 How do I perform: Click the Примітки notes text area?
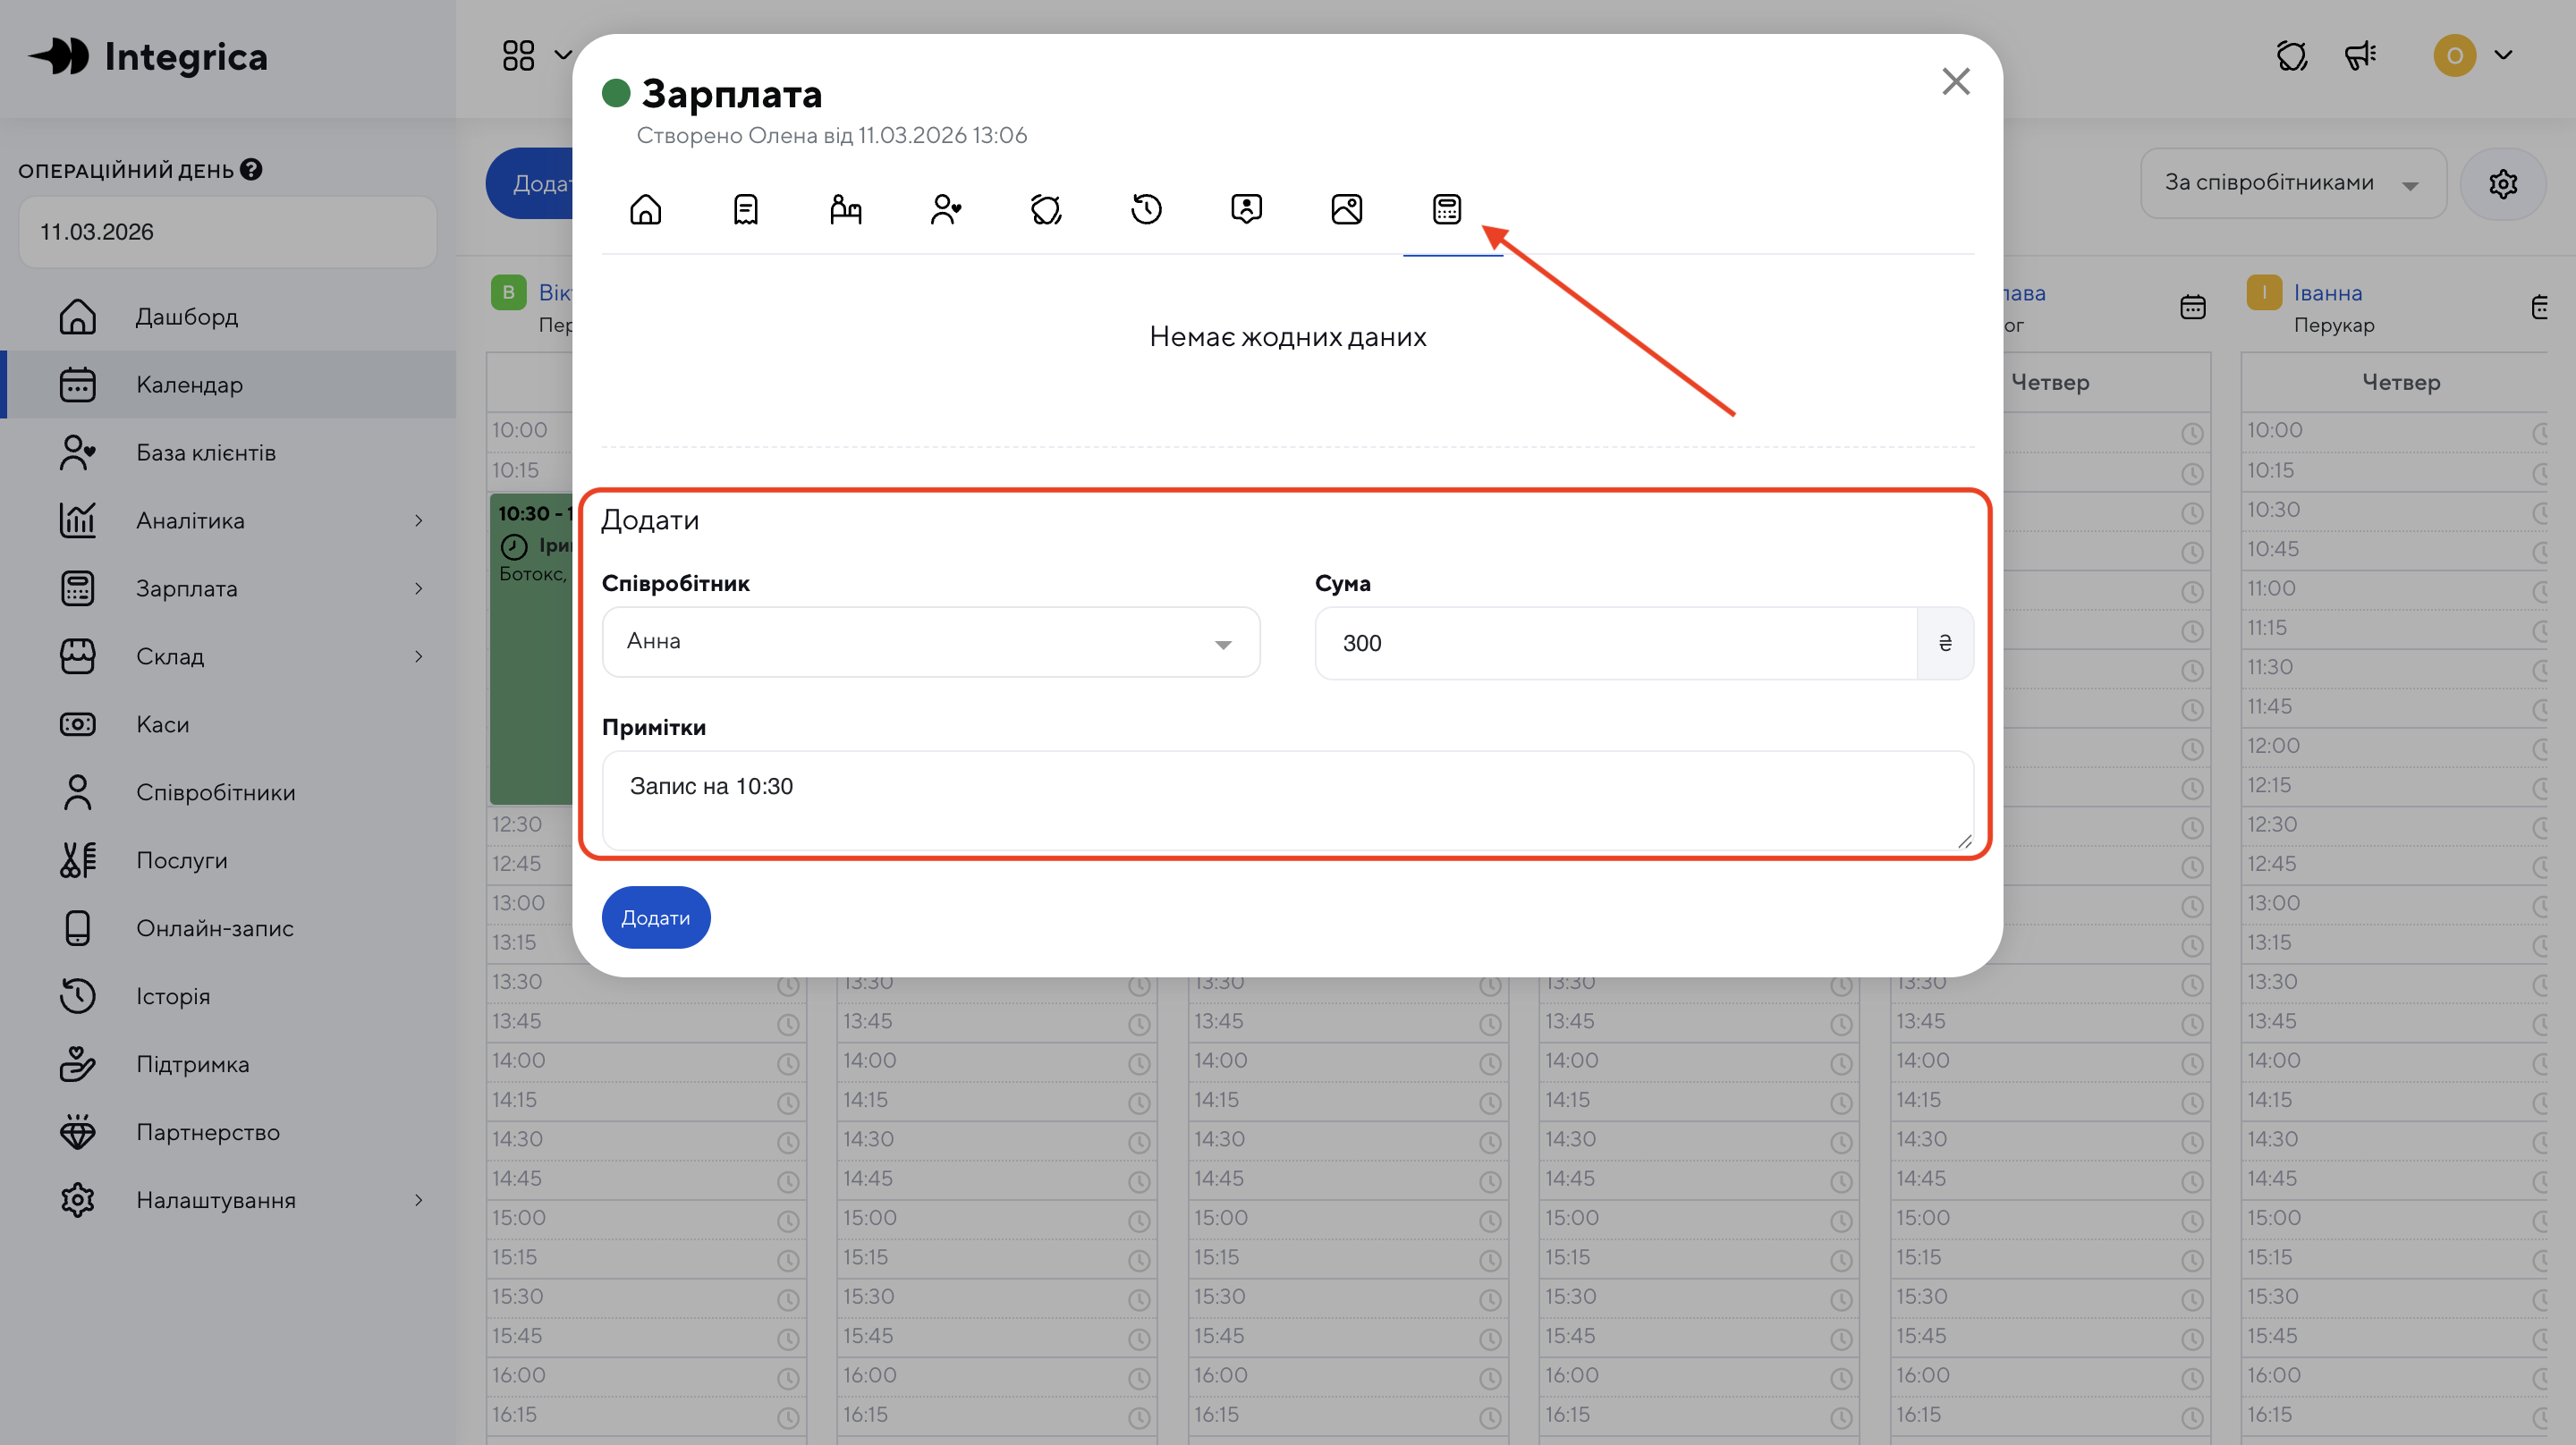[x=1286, y=800]
